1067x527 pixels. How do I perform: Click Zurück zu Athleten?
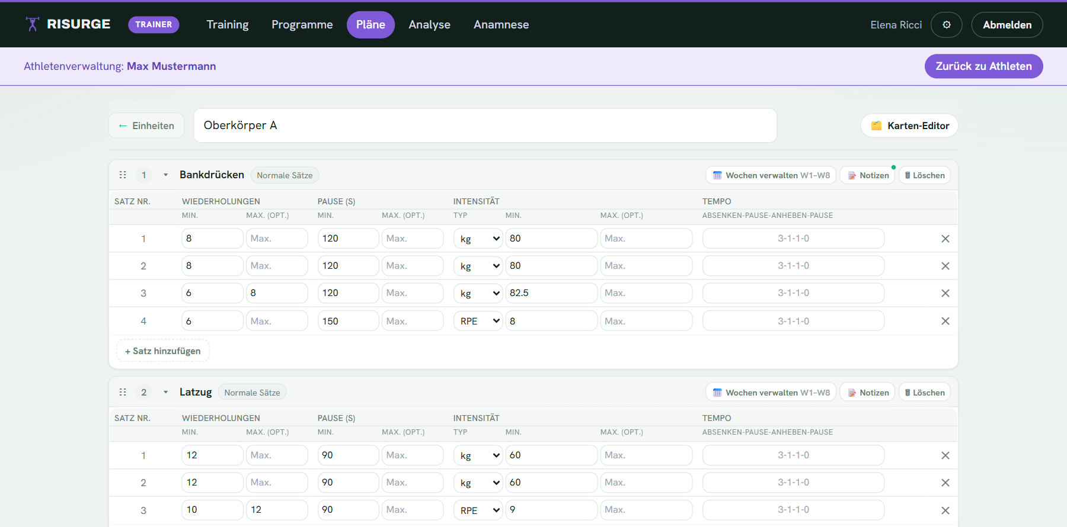984,66
